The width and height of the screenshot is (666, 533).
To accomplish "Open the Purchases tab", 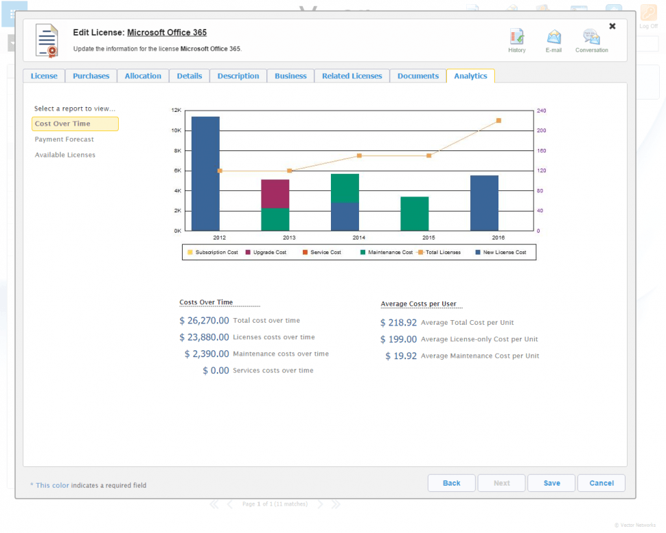I will [x=91, y=76].
